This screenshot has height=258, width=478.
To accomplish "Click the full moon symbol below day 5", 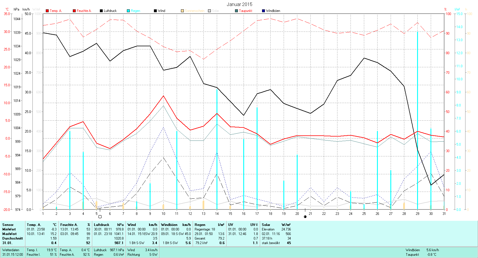I will tap(100, 217).
